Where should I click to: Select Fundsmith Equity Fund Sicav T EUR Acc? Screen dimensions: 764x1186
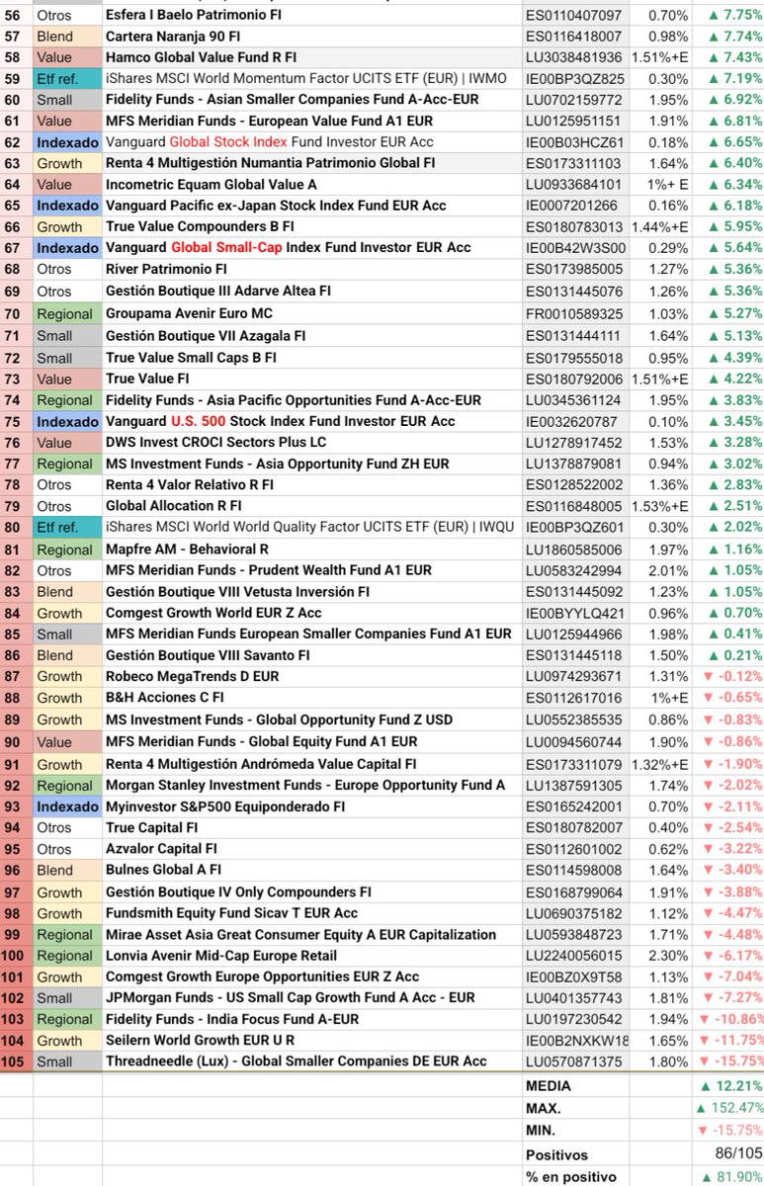231,913
